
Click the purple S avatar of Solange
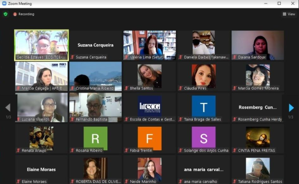203,138
